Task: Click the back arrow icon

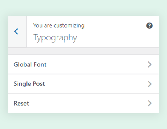Action: [x=16, y=32]
